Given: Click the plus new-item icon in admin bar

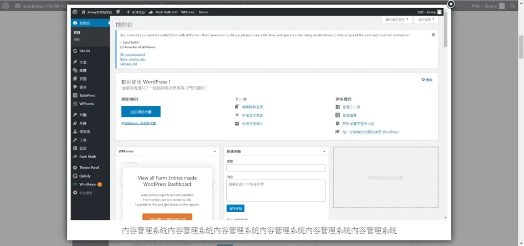Looking at the screenshot, I should coord(128,12).
